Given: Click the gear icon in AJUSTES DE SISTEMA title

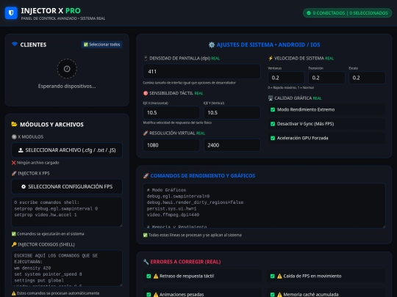Looking at the screenshot, I should [212, 45].
